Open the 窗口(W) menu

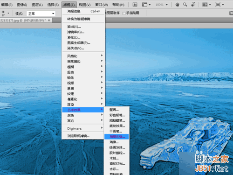tap(102, 5)
